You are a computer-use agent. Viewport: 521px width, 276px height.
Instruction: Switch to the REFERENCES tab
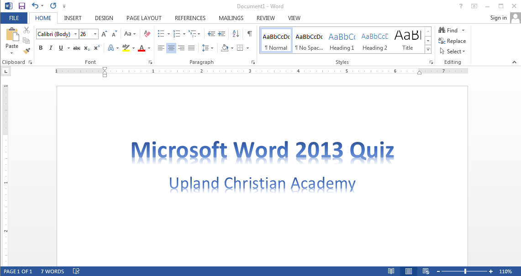click(x=190, y=18)
